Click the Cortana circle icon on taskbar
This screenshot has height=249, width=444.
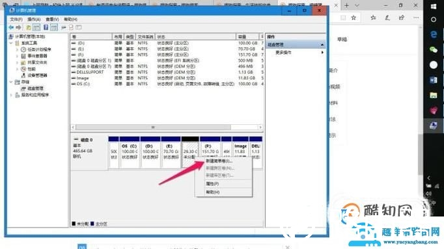tap(433, 20)
